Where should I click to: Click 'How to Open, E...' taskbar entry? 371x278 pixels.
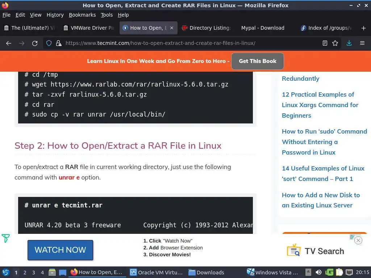tap(97, 272)
